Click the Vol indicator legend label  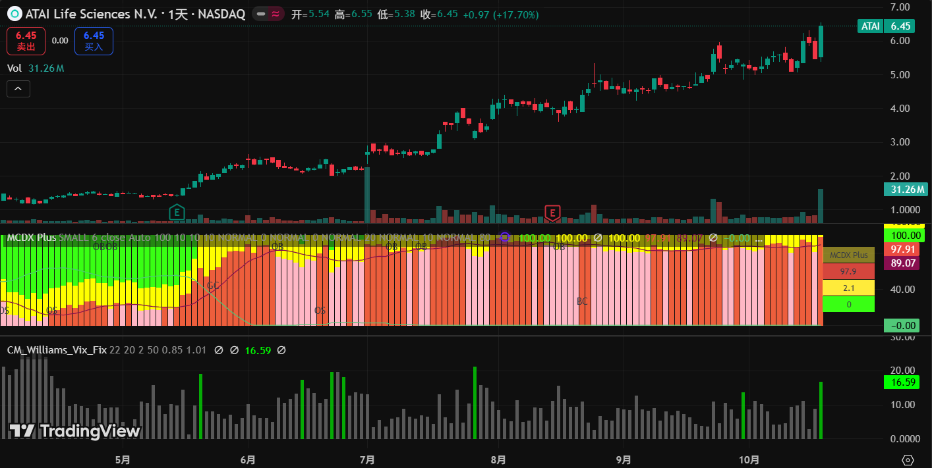(15, 68)
